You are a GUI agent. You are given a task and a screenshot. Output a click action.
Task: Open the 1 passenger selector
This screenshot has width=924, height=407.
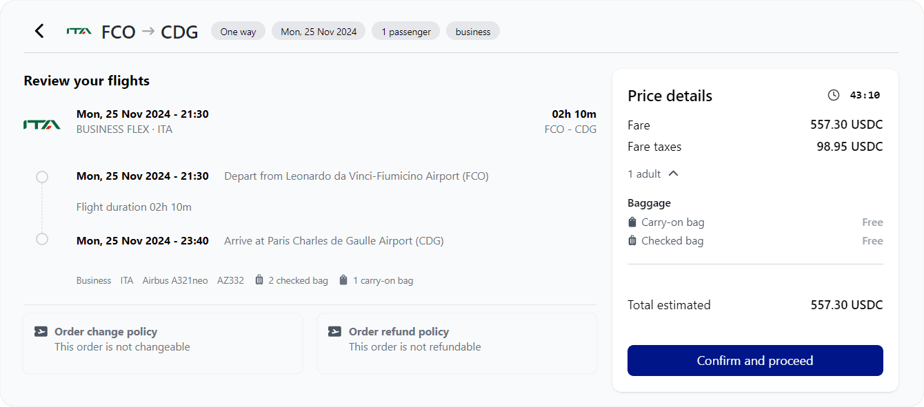[405, 30]
